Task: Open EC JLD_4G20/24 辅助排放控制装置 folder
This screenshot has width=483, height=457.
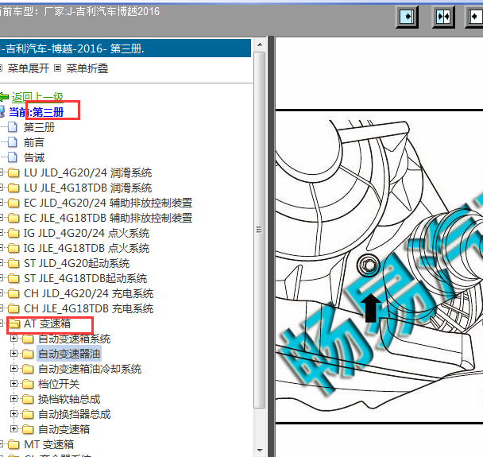Action: pos(108,203)
